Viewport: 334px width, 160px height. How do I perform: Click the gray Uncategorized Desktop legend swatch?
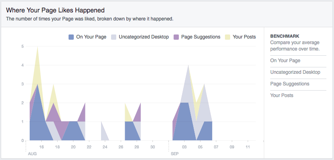click(113, 37)
